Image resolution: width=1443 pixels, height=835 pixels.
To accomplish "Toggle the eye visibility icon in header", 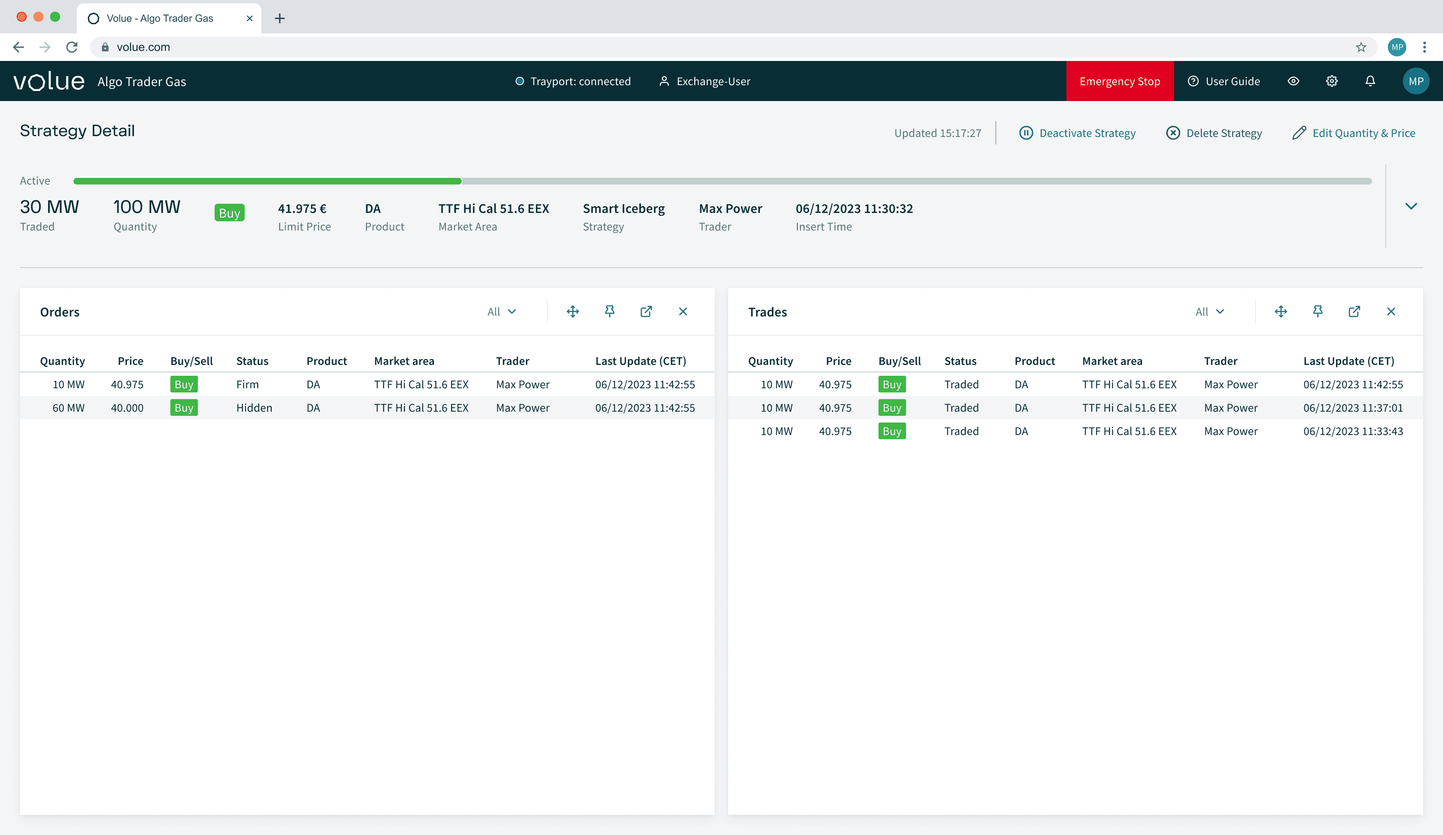I will 1294,81.
